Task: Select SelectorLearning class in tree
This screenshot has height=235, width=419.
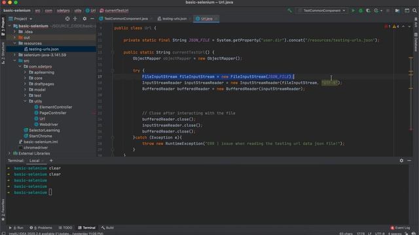Action: click(x=44, y=131)
